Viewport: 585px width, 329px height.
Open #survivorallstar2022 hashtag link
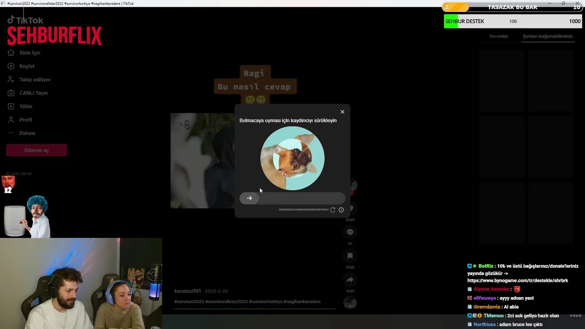[226, 302]
